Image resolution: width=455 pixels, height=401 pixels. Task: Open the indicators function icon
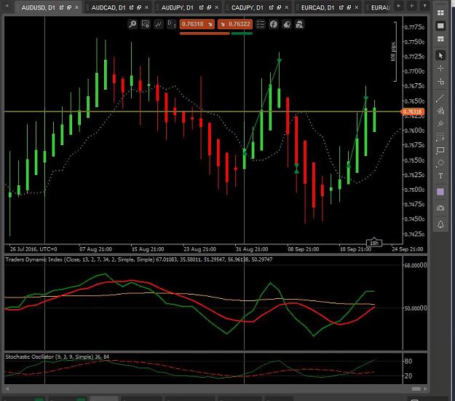[x=273, y=24]
